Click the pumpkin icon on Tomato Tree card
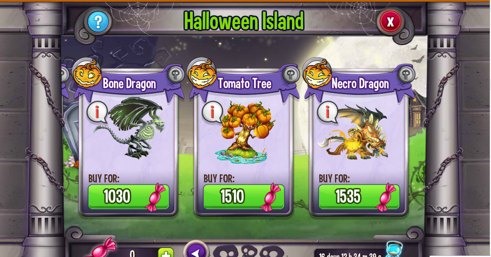The width and height of the screenshot is (491, 257). point(202,74)
